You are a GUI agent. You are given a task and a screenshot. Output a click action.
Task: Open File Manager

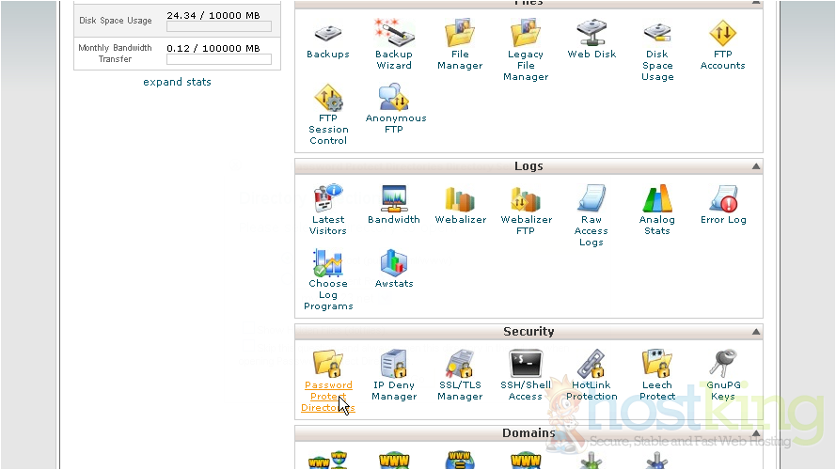coord(460,34)
